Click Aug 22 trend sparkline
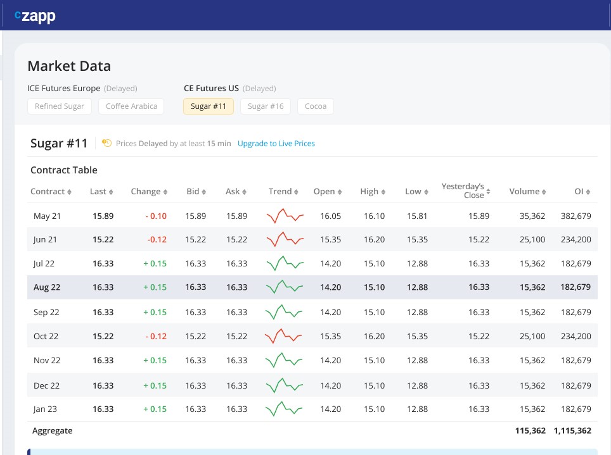611x455 pixels. click(284, 287)
